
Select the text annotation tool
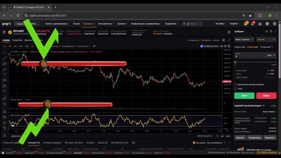point(5,75)
